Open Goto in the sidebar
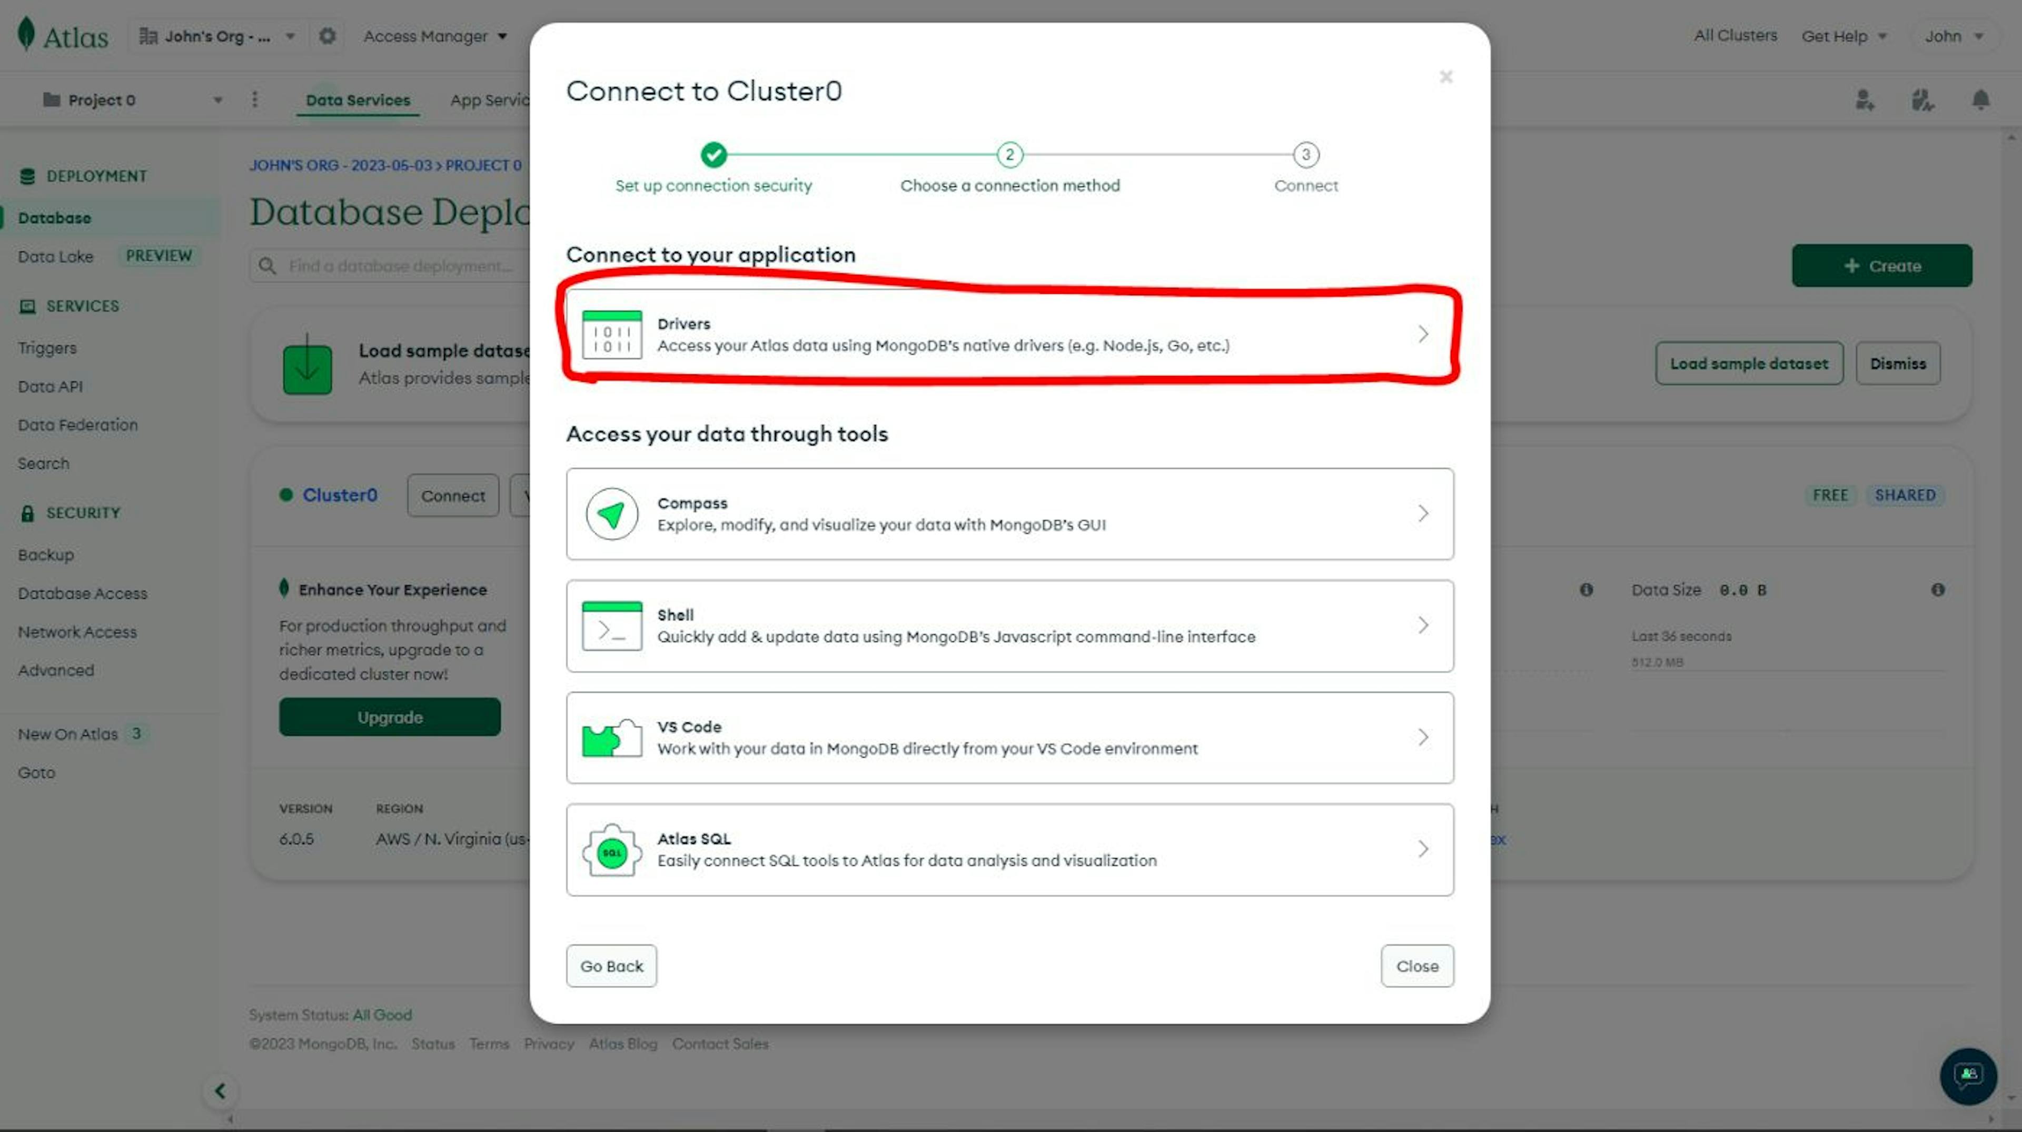Screen dimensions: 2022x1132 tap(37, 772)
